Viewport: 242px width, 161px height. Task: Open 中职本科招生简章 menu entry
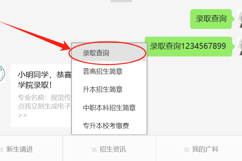click(109, 107)
